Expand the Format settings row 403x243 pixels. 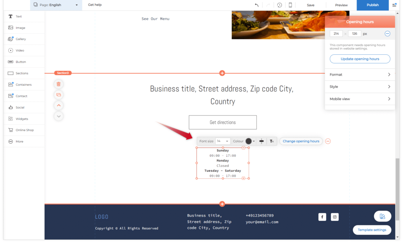pyautogui.click(x=360, y=74)
